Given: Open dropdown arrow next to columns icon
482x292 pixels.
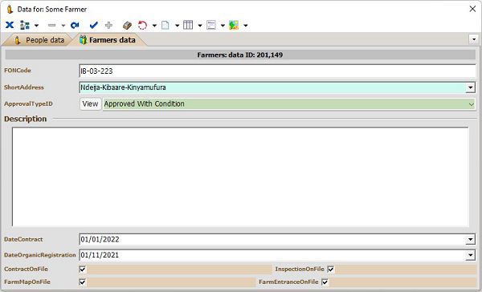Looking at the screenshot, I should (x=200, y=25).
